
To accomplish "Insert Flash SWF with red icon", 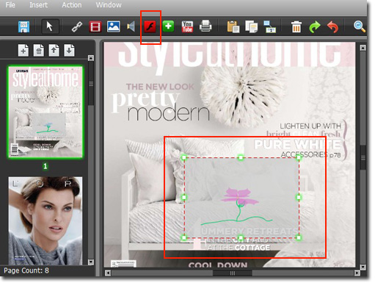I will (x=150, y=26).
